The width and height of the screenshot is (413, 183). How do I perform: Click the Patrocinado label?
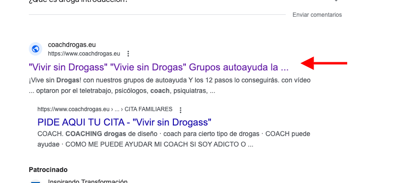pyautogui.click(x=48, y=170)
